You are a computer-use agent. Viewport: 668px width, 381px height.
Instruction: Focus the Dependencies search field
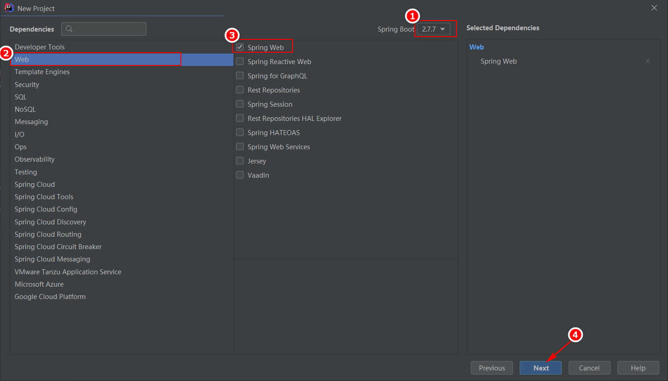[104, 29]
